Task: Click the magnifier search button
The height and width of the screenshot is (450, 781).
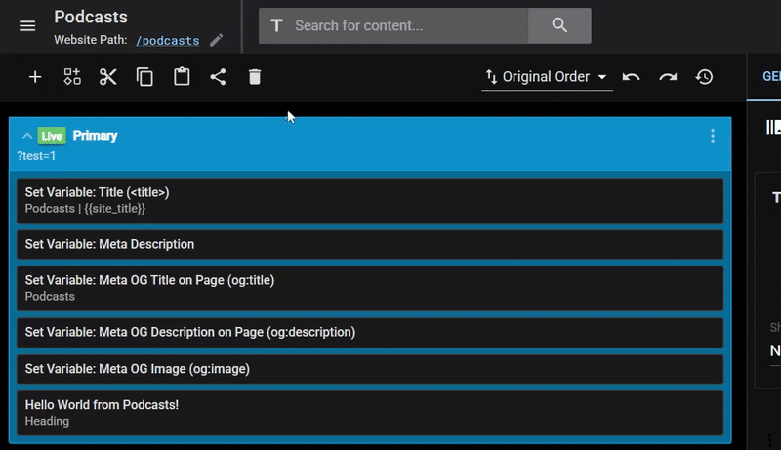Action: tap(559, 25)
